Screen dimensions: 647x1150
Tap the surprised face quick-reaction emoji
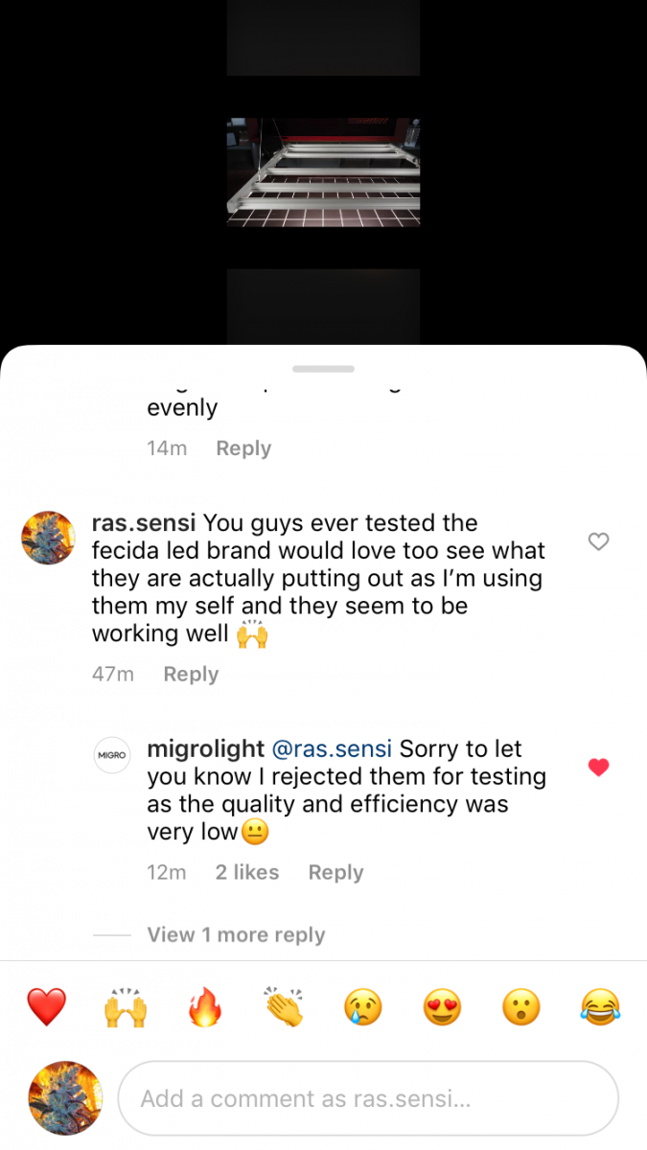pyautogui.click(x=521, y=1007)
